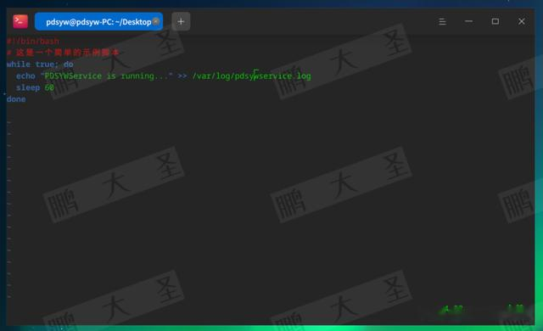
Task: Click the 'while true; do' line
Action: tap(40, 64)
